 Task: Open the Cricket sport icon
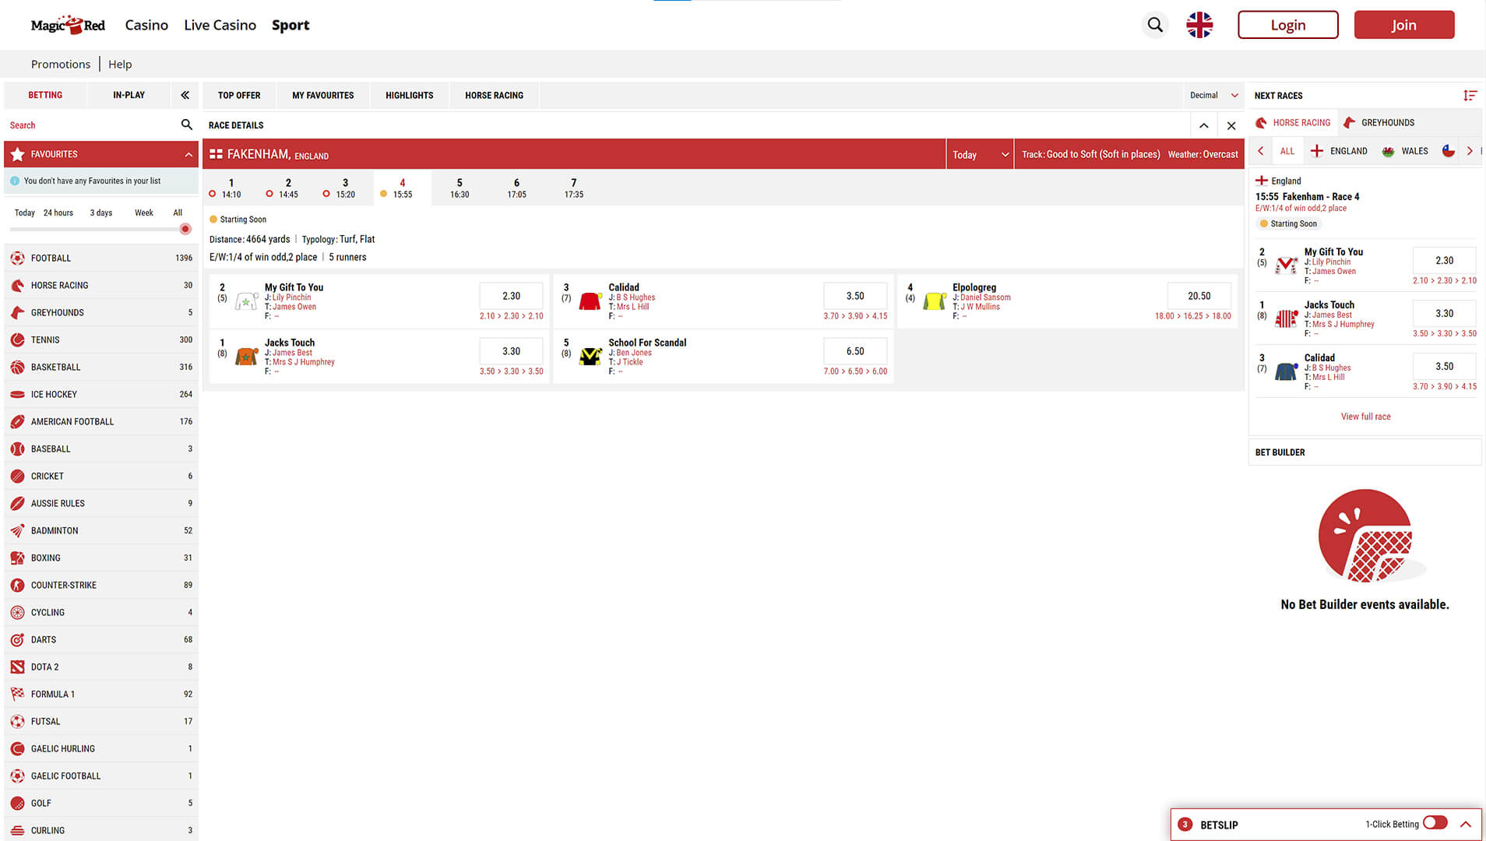(x=17, y=476)
